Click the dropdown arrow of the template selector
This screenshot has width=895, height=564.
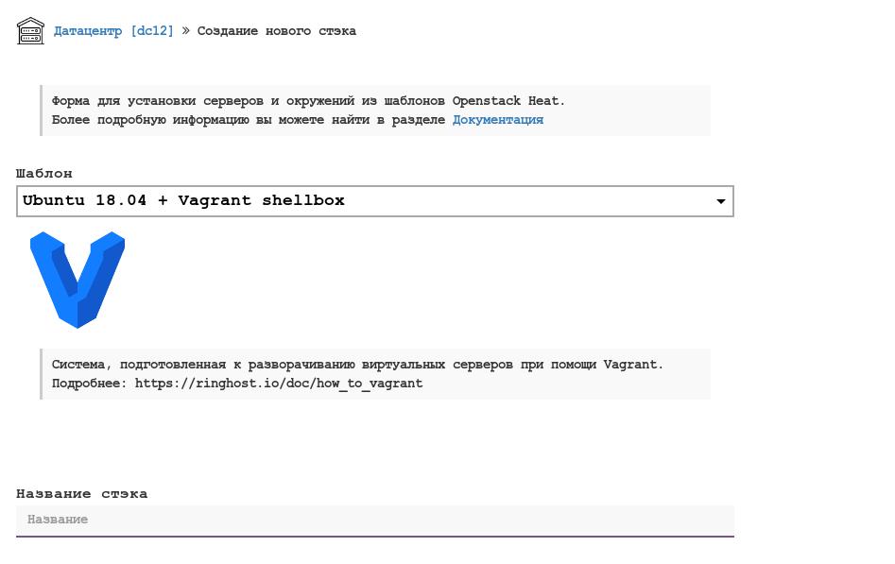pyautogui.click(x=721, y=201)
